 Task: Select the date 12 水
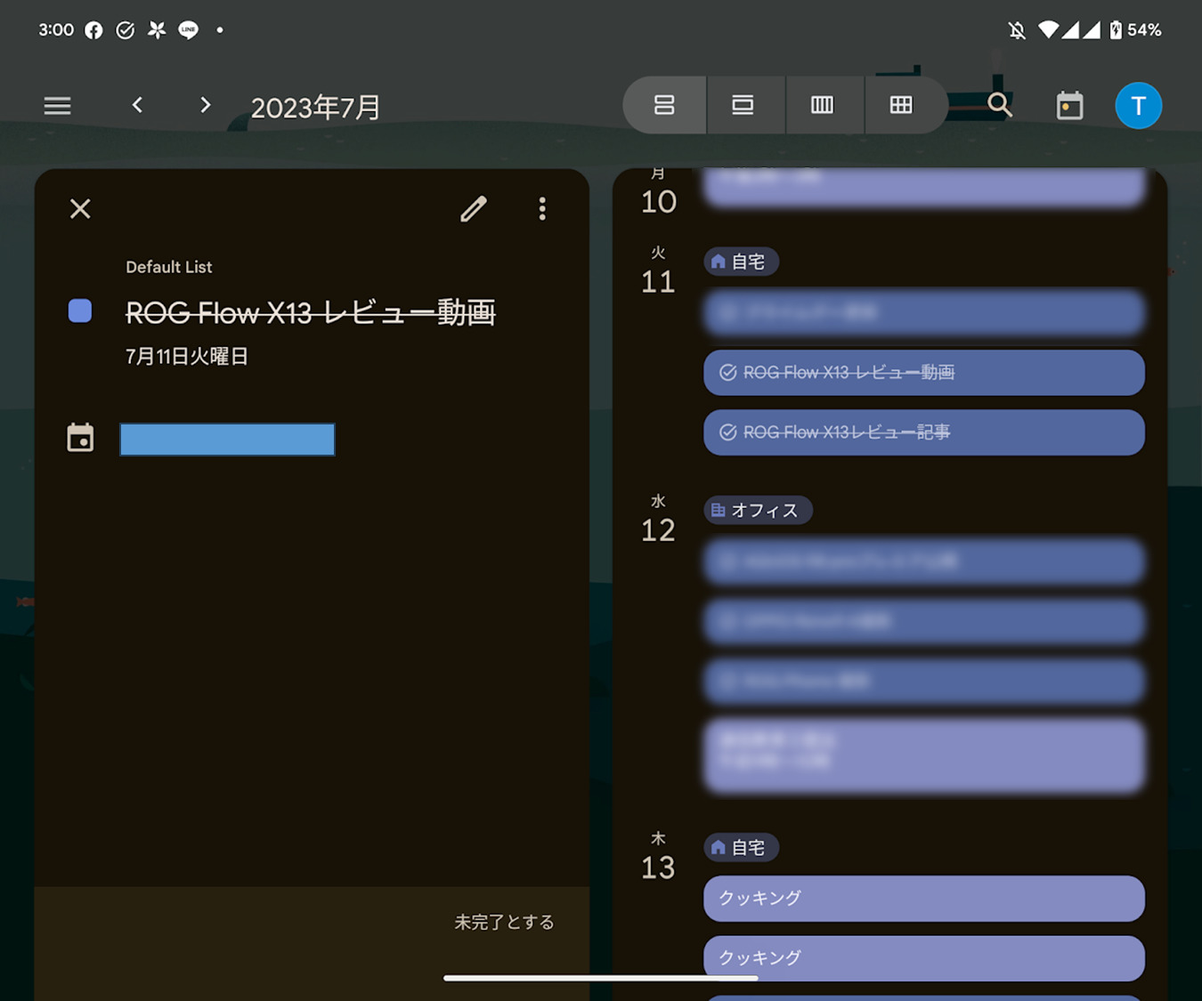pos(658,520)
